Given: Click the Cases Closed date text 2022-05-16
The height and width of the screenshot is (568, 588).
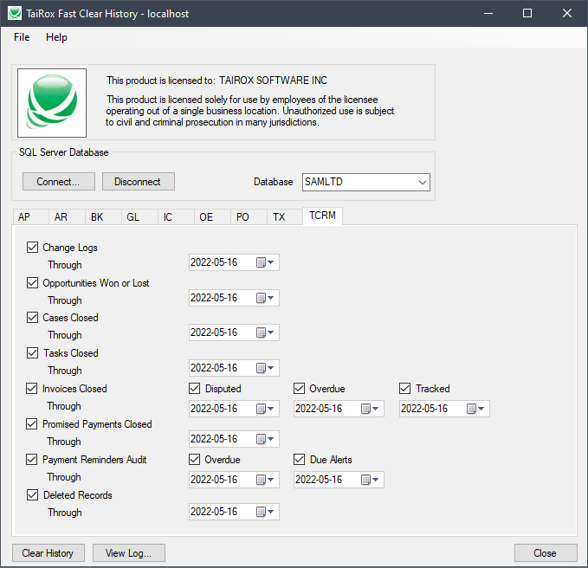Looking at the screenshot, I should click(214, 332).
